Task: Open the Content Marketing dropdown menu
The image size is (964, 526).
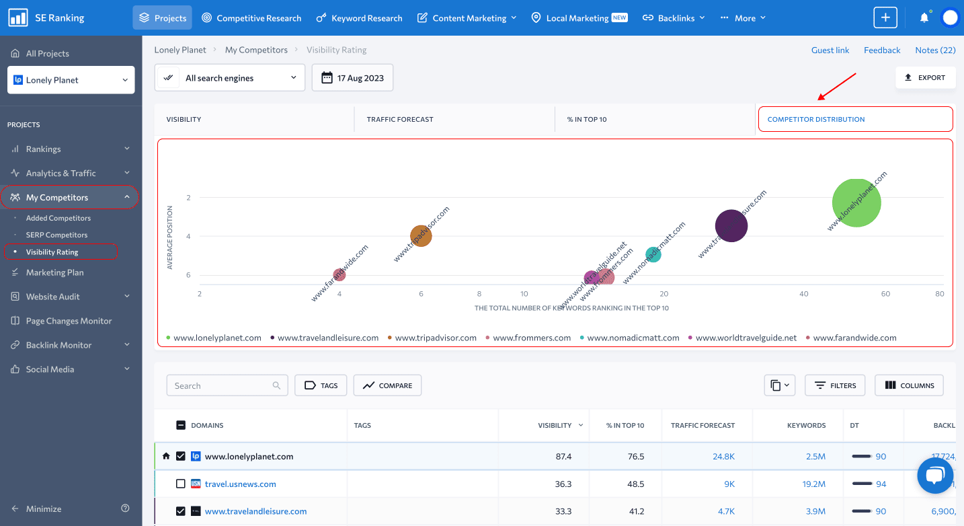Action: pos(467,18)
